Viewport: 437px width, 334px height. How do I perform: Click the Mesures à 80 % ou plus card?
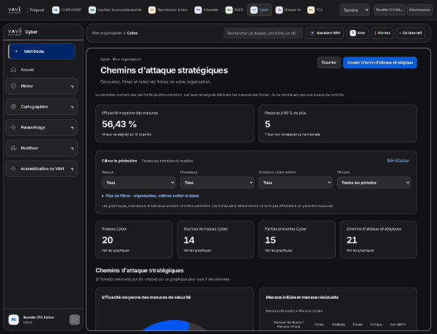tap(337, 123)
